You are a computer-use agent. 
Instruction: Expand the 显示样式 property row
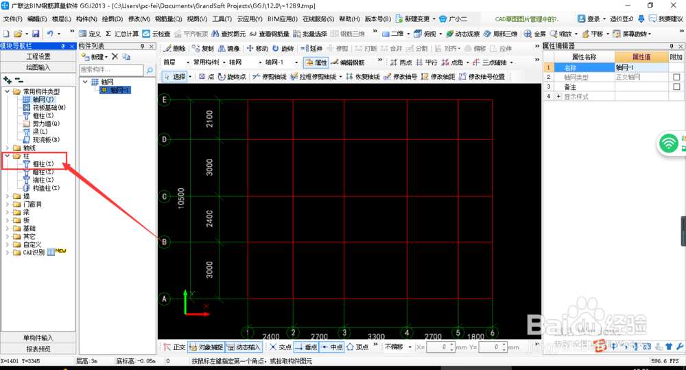[x=558, y=96]
